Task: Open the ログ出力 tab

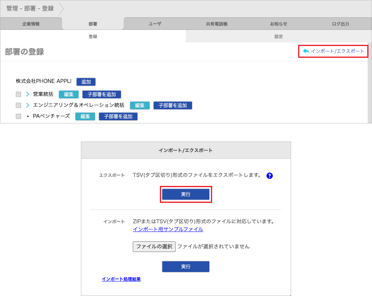Action: tap(341, 24)
